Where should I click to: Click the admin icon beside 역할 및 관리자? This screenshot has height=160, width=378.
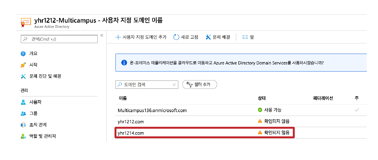coord(23,136)
